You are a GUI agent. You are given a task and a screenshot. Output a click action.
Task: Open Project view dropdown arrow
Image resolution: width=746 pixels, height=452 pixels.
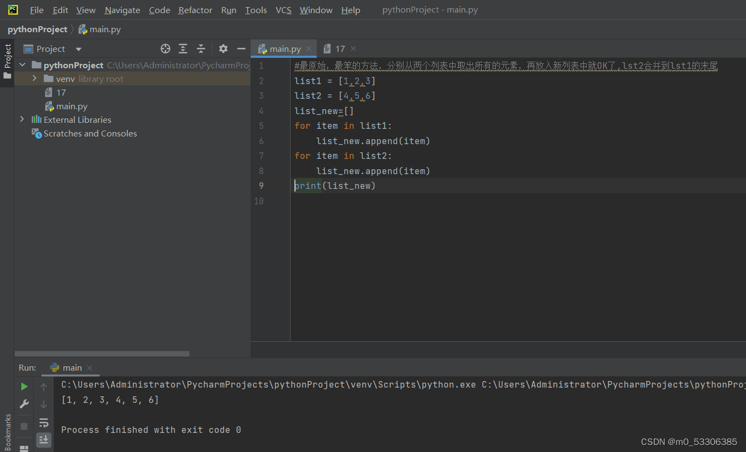[79, 49]
